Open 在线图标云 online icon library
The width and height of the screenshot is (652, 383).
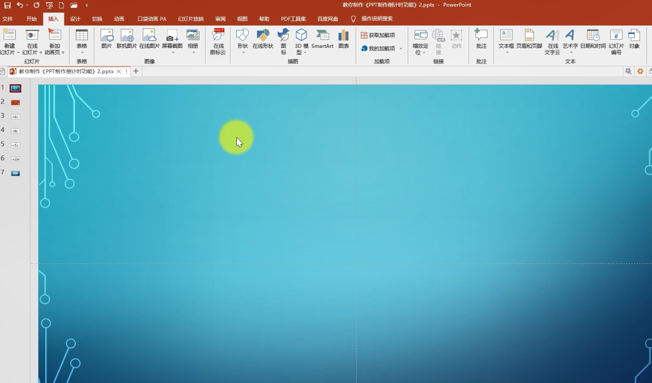(218, 41)
